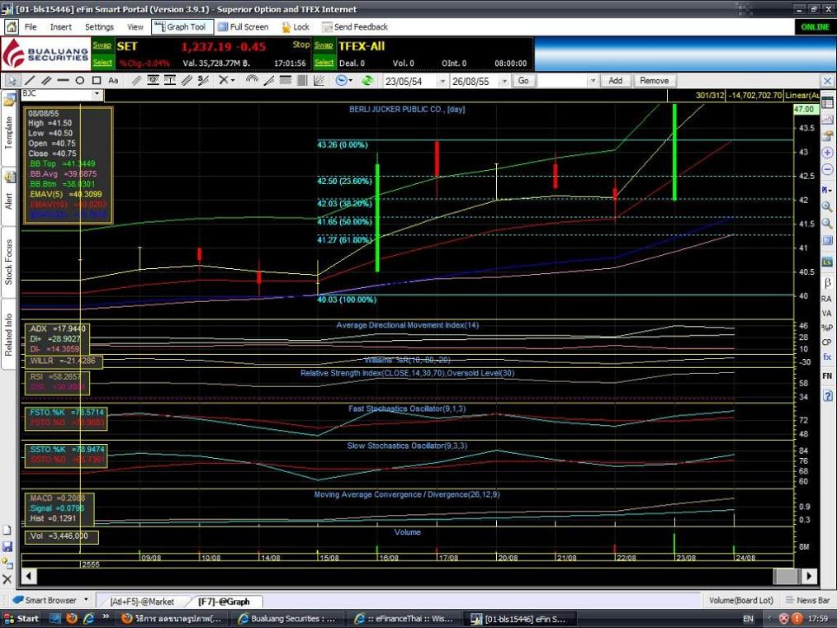This screenshot has height=628, width=837.
Task: Pick the ellipse drawing tool
Action: tap(80, 81)
